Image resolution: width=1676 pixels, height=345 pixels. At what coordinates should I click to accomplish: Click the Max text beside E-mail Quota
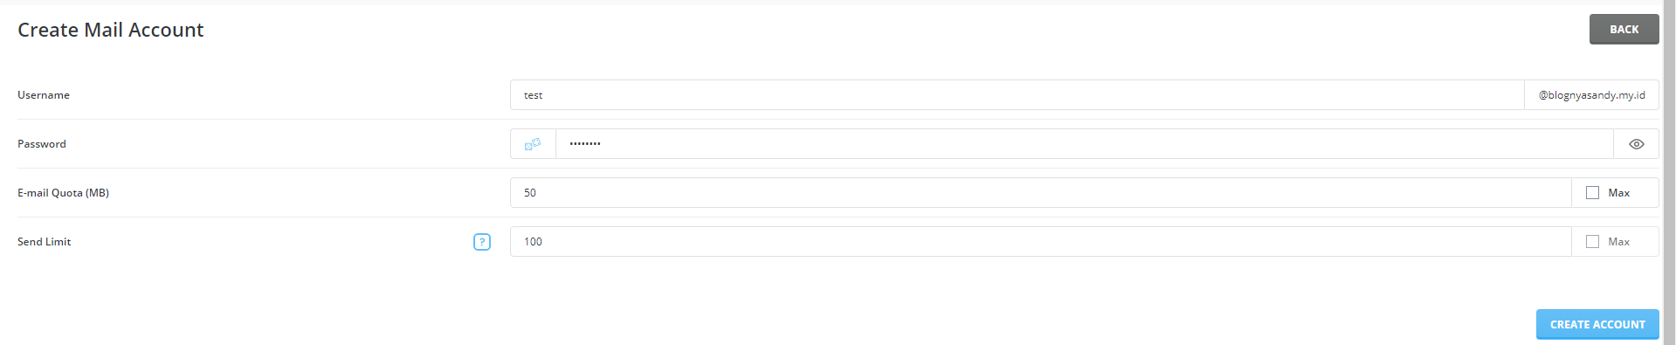coord(1618,193)
